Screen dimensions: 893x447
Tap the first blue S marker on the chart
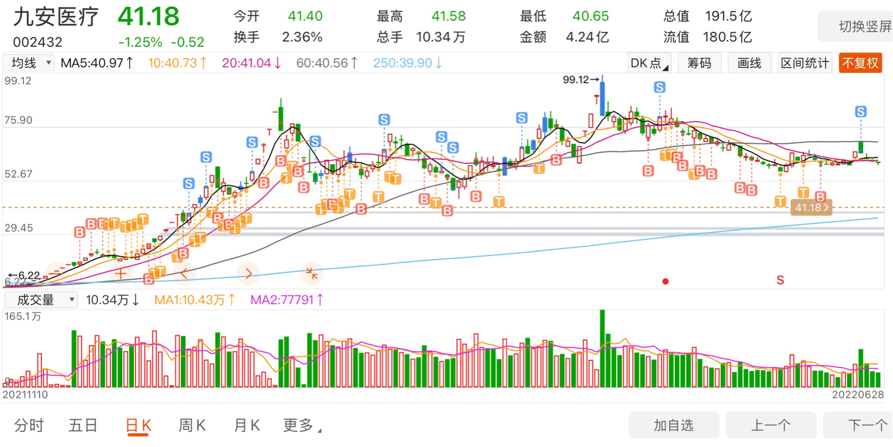point(189,183)
